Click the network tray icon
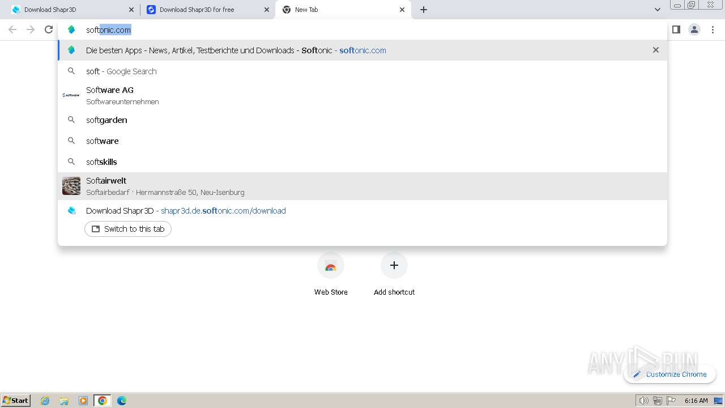Screen dimensions: 725x408 coord(657,401)
